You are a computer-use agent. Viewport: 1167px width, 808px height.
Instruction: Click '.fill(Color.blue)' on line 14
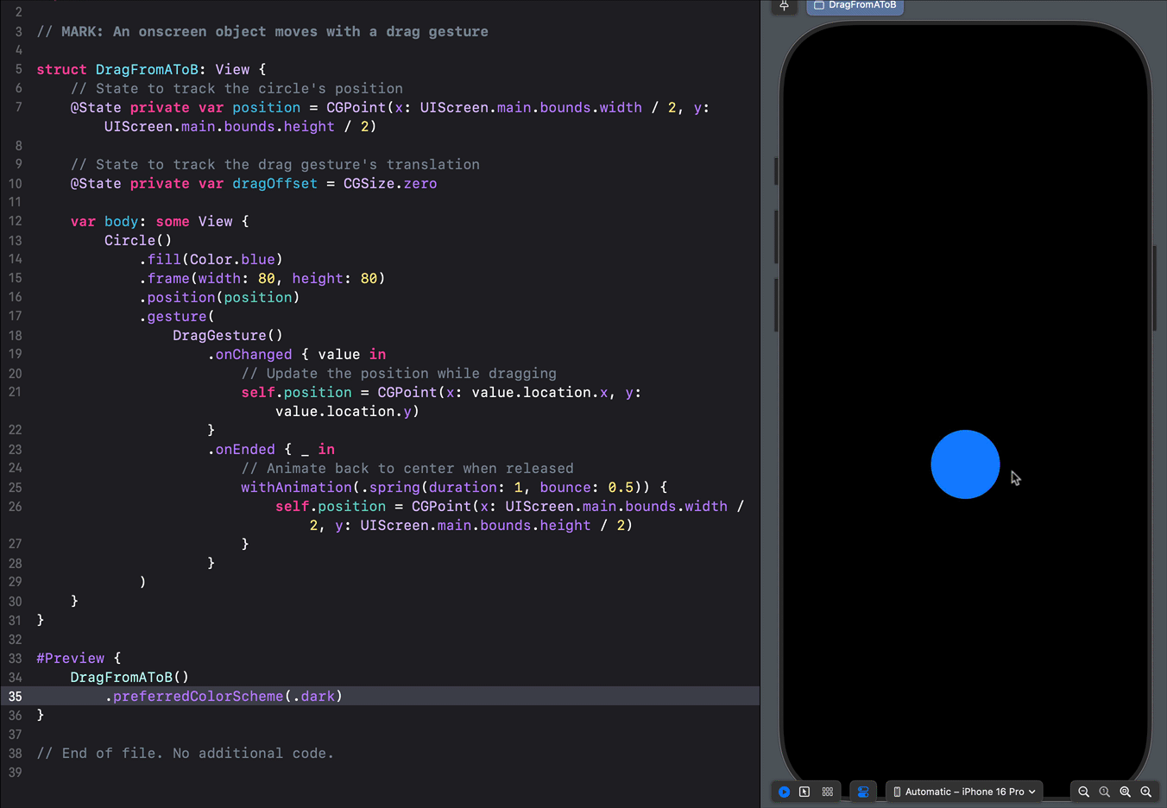coord(211,260)
